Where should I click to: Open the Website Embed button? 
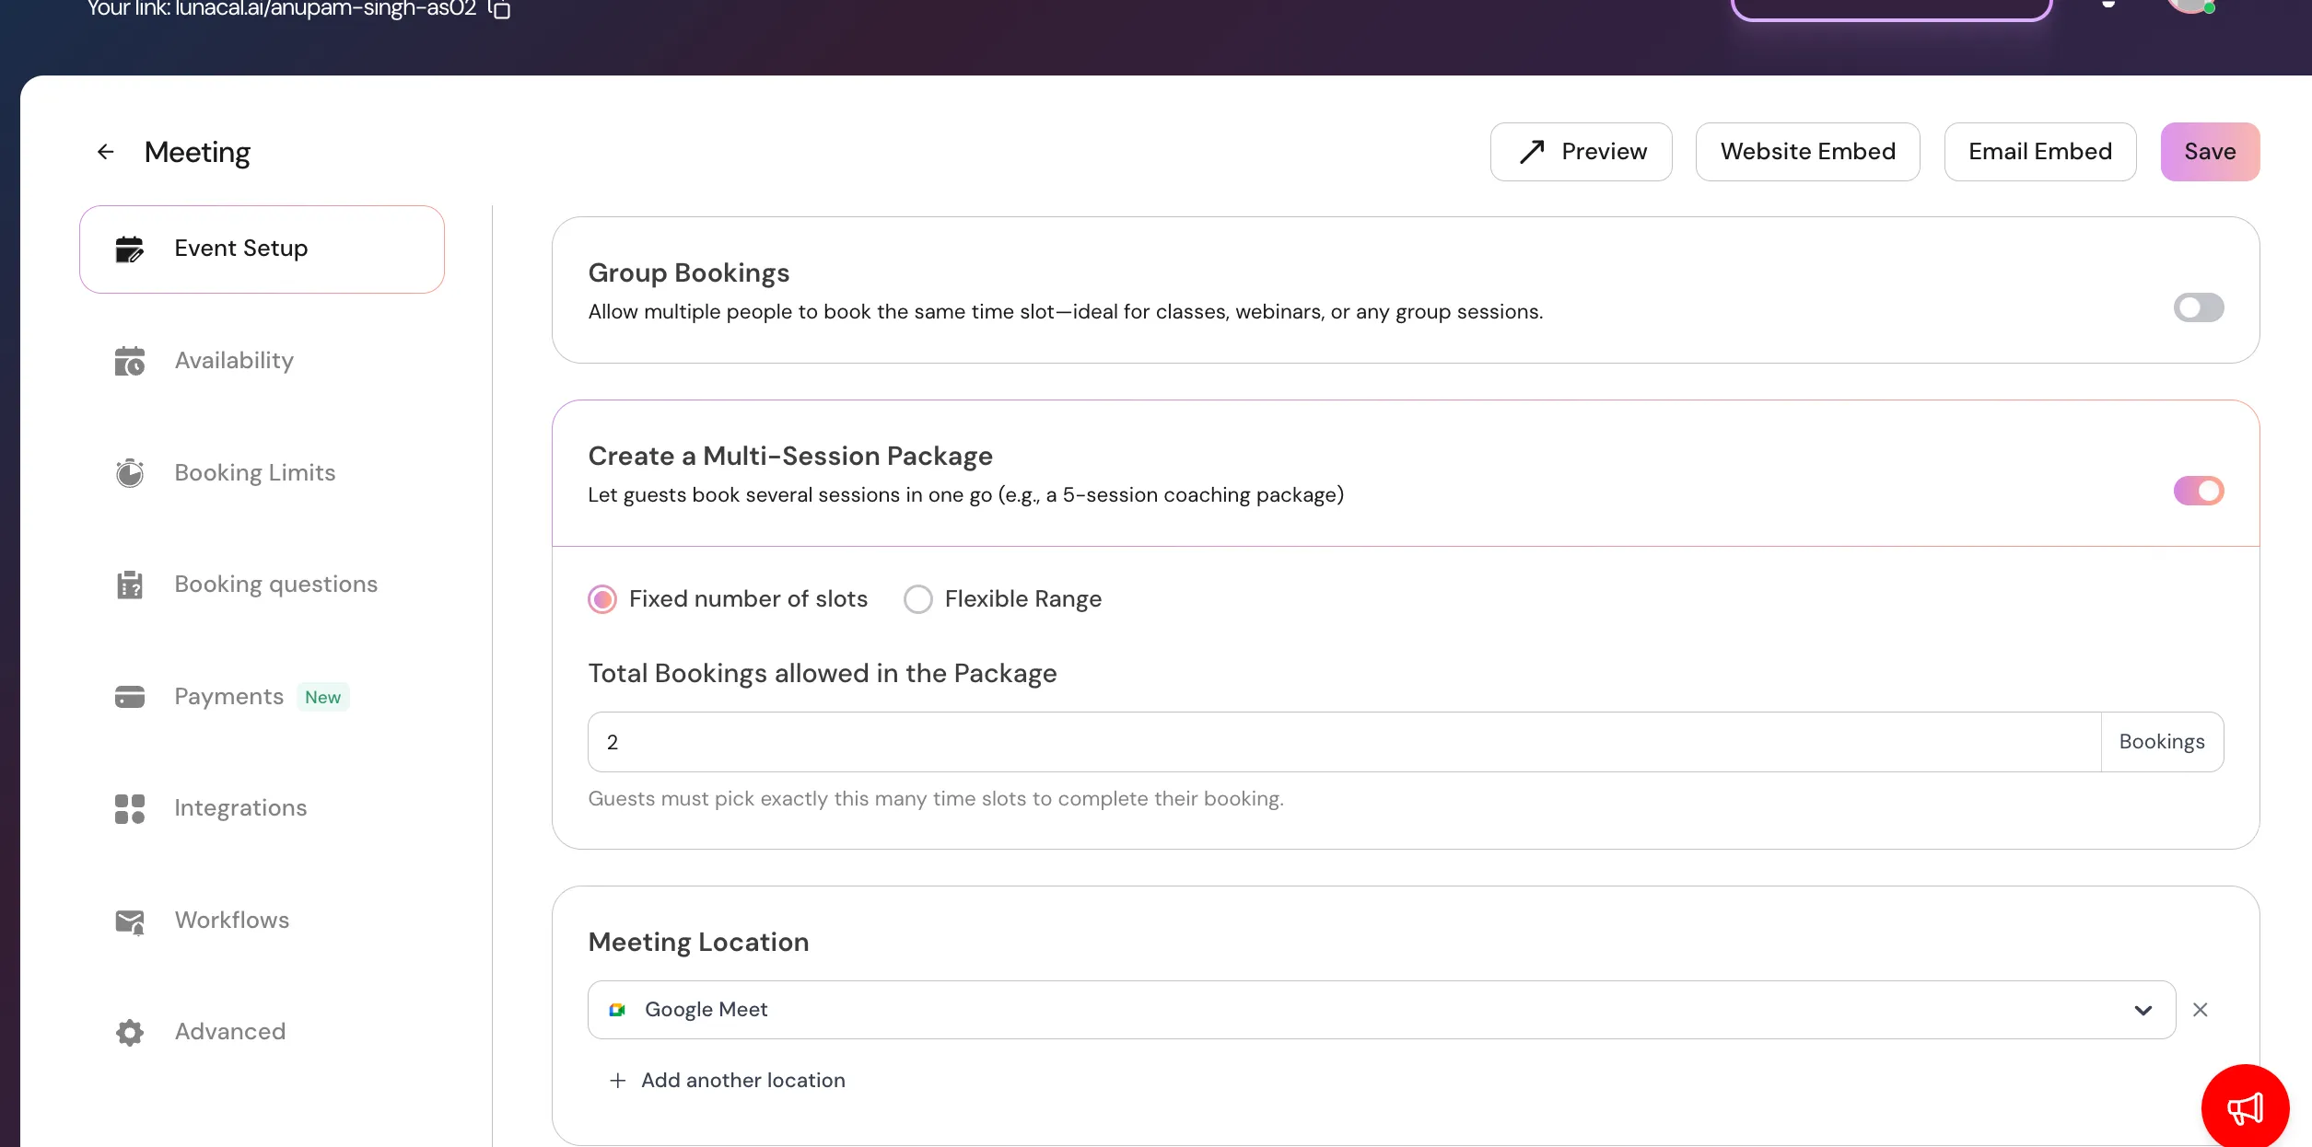coord(1807,152)
